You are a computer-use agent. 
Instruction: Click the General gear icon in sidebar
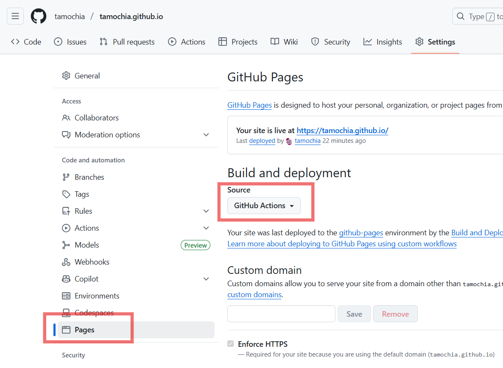point(66,75)
